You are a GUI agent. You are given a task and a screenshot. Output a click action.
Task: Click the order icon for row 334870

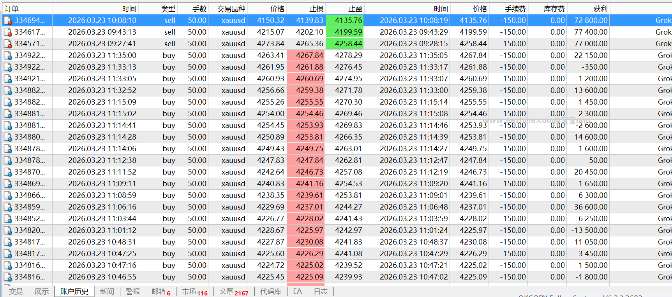tap(8, 172)
